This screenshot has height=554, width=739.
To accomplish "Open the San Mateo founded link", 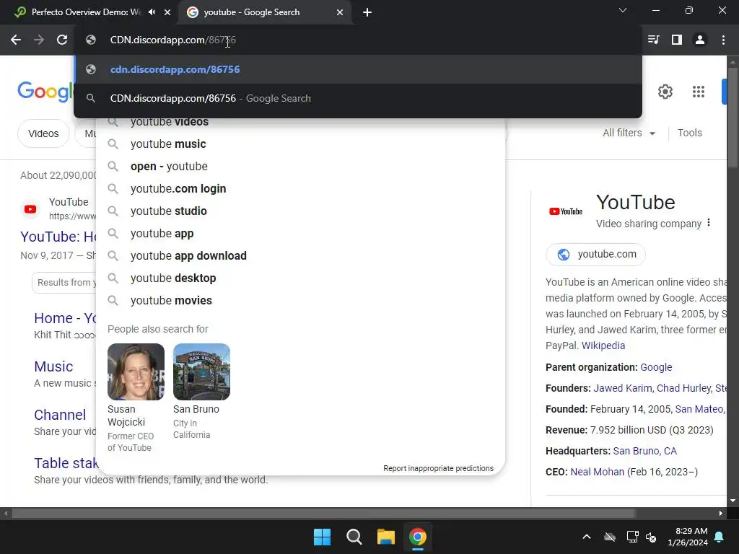I will pyautogui.click(x=699, y=409).
